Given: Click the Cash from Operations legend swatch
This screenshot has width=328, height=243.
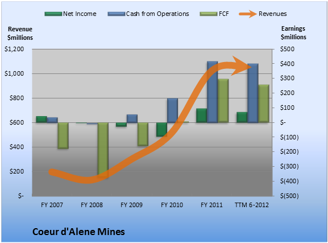Looking at the screenshot, I should tap(117, 14).
